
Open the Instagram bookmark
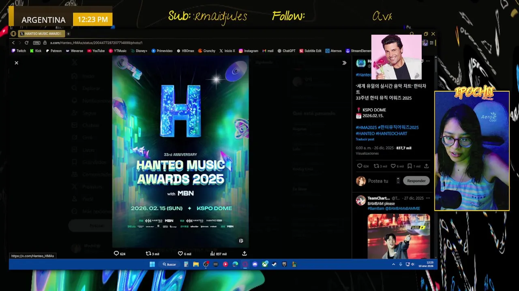(x=249, y=51)
